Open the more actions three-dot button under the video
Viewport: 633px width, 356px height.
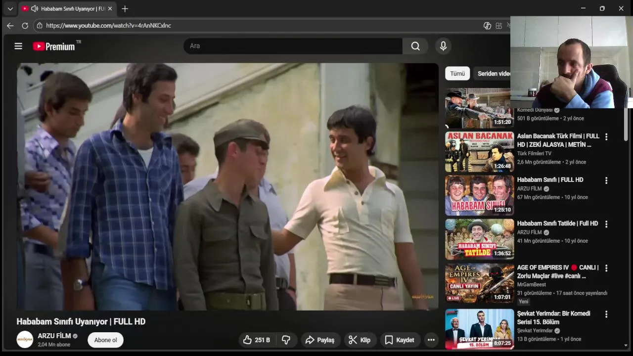(431, 340)
